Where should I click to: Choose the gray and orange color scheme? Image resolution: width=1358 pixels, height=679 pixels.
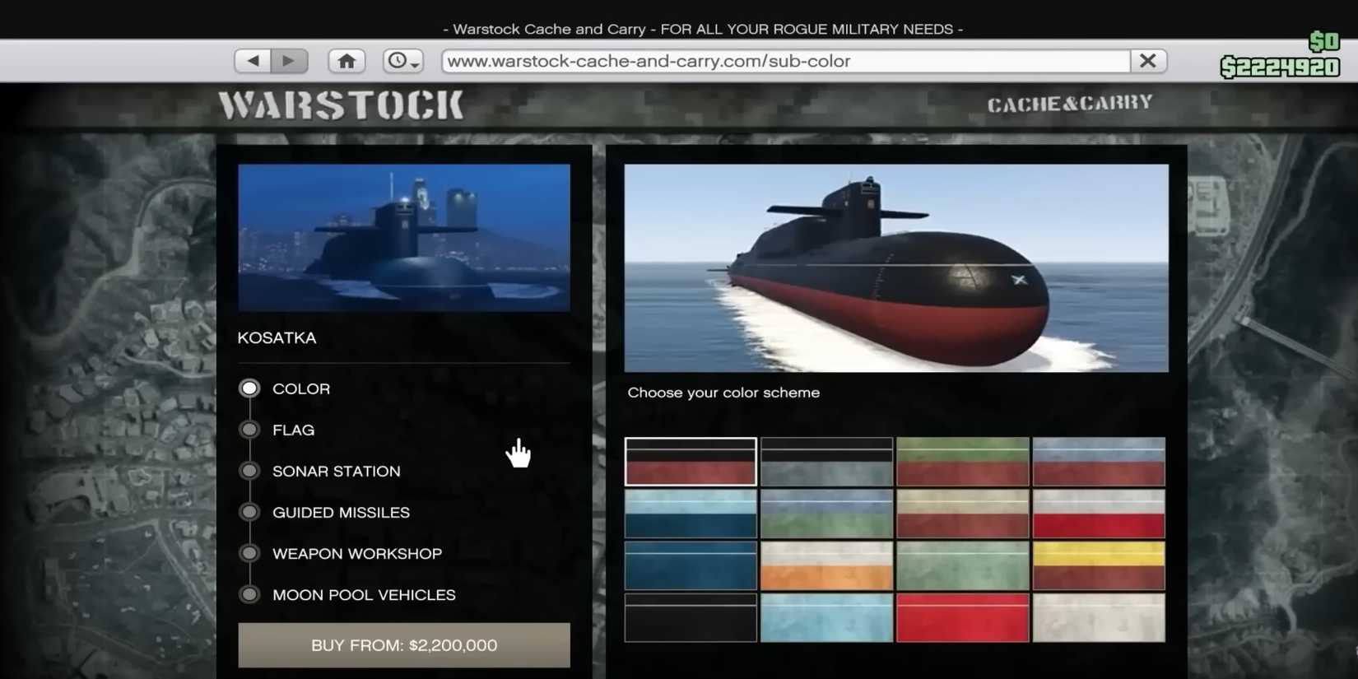click(826, 565)
